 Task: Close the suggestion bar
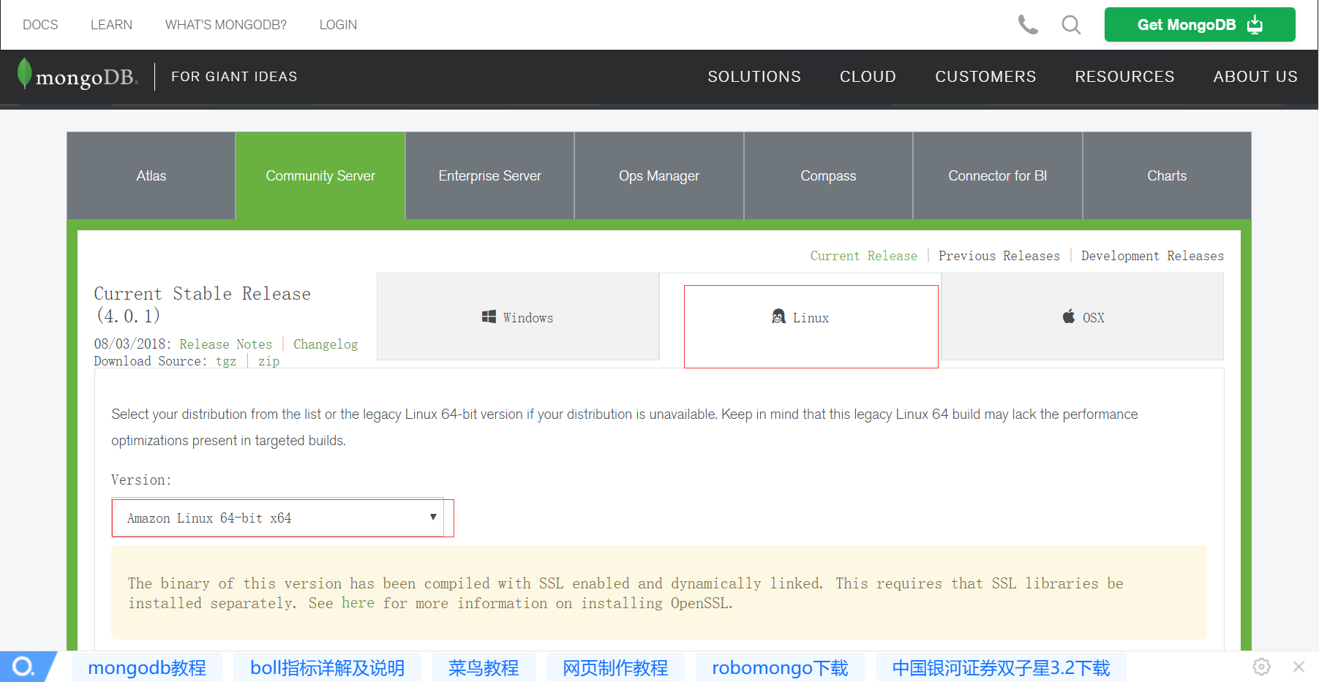coord(1299,667)
